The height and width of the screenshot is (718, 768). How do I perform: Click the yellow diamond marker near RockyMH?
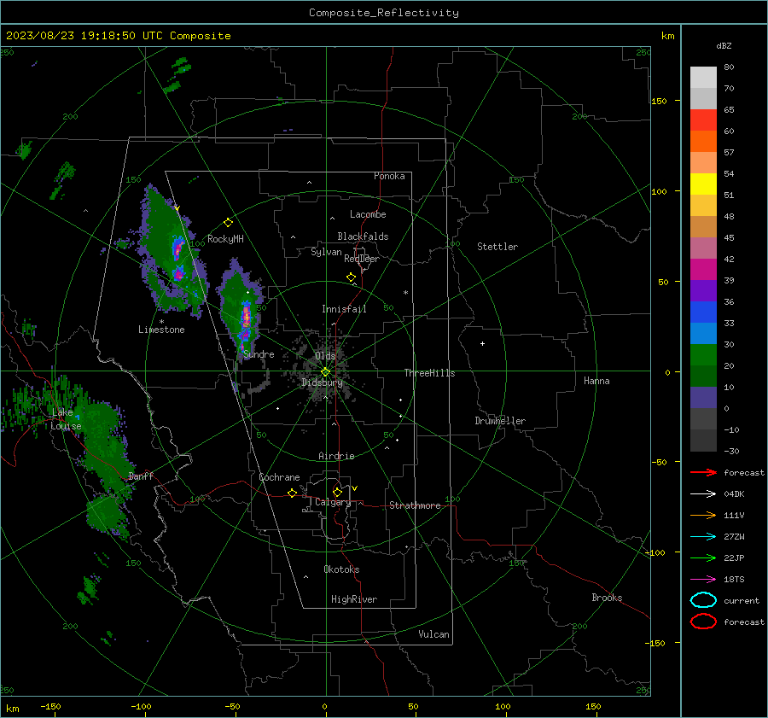[228, 223]
